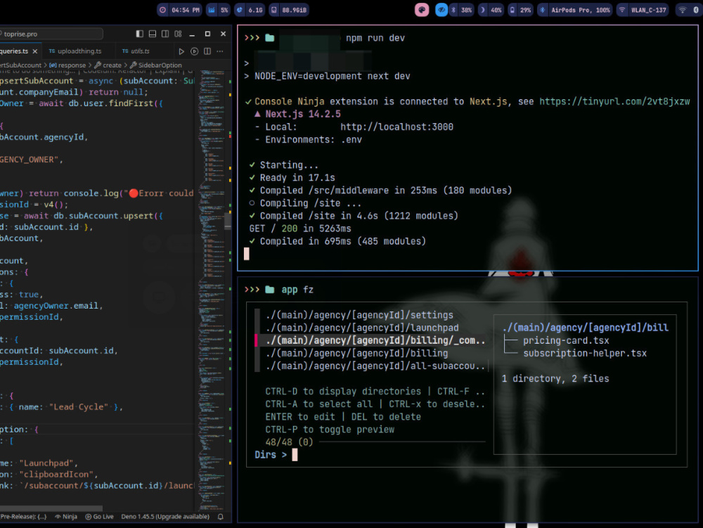Open the response breadcrumb segment
This screenshot has width=703, height=528.
pos(67,65)
